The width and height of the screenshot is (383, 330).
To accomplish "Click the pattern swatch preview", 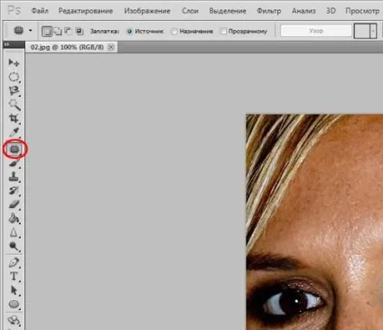I will click(361, 31).
